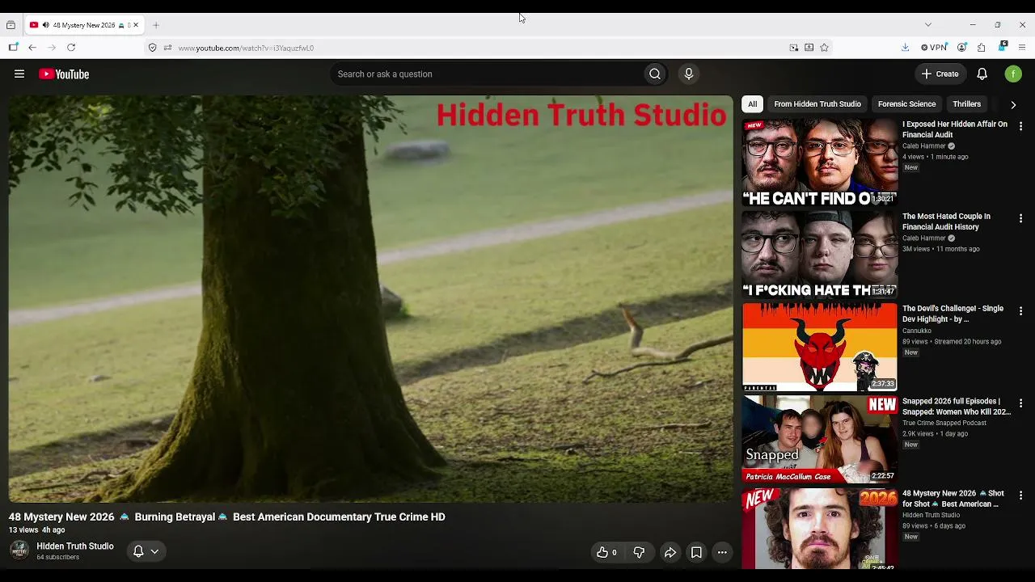Open picture-in-picture icon in address bar
Image resolution: width=1035 pixels, height=582 pixels.
[793, 48]
